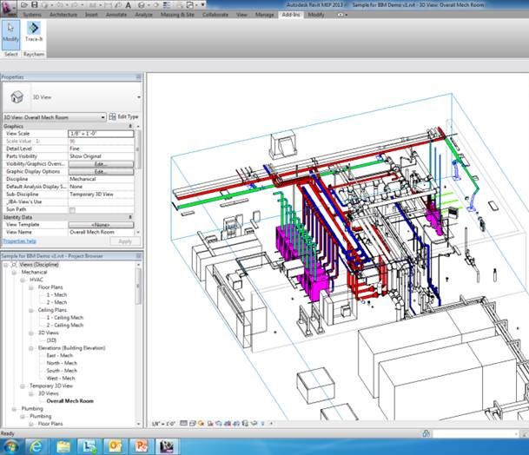
Task: Click the Visual Style icon in view control bar
Action: click(x=193, y=423)
